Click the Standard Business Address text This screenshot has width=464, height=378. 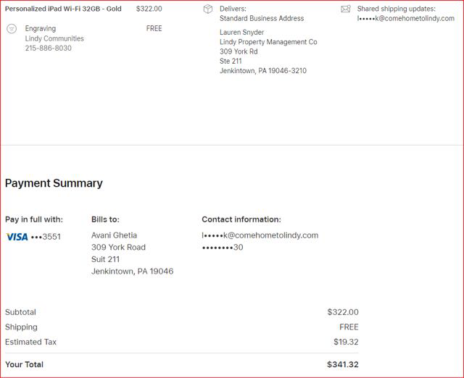tap(262, 19)
